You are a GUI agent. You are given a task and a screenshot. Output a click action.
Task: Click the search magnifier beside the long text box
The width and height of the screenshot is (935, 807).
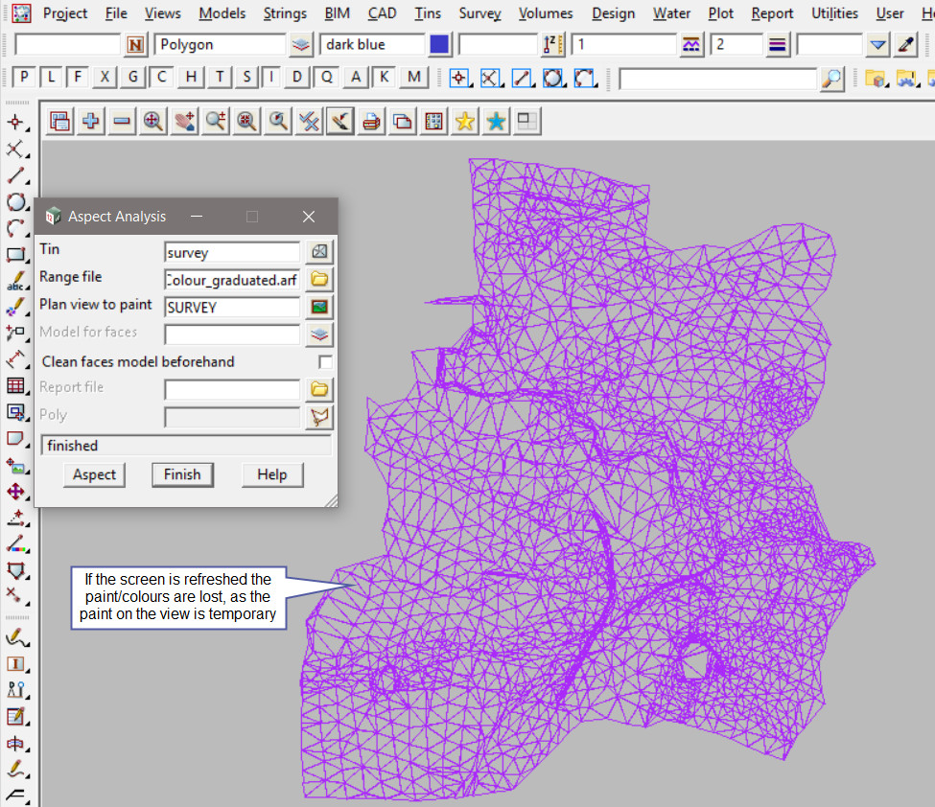pyautogui.click(x=832, y=78)
